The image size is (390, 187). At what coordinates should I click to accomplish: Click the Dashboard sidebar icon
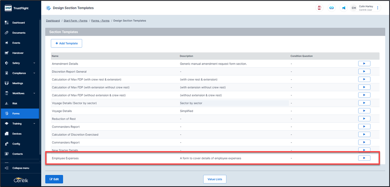click(x=7, y=23)
